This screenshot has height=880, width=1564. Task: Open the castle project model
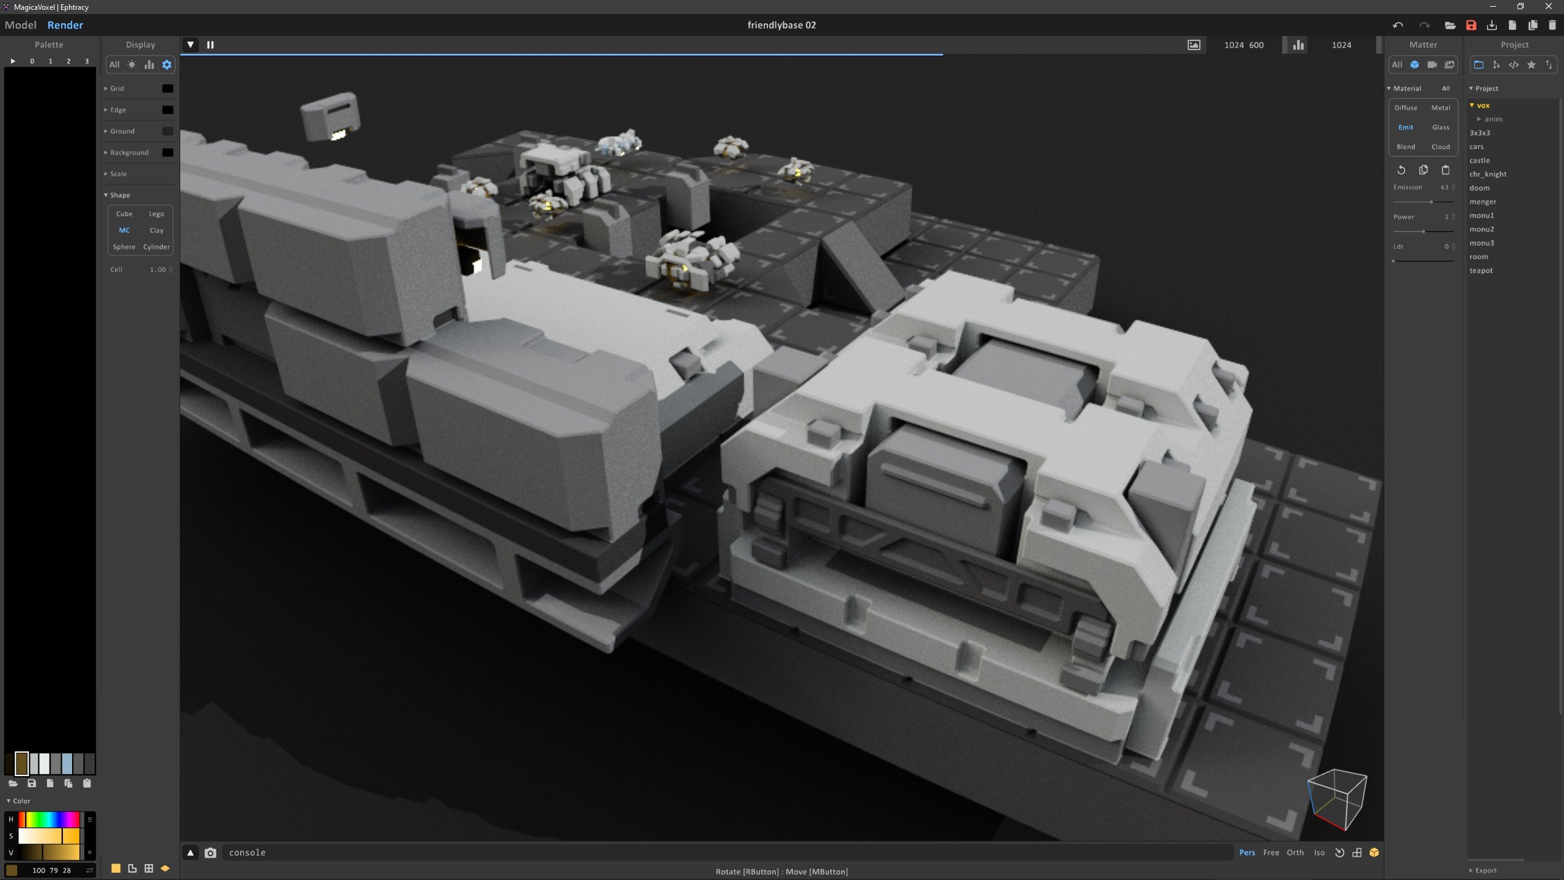point(1480,161)
